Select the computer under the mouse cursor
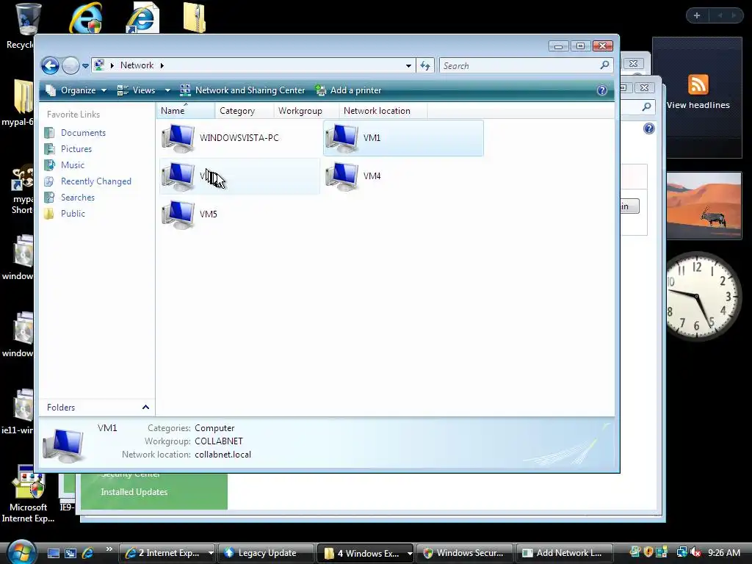This screenshot has height=564, width=752. pyautogui.click(x=239, y=176)
